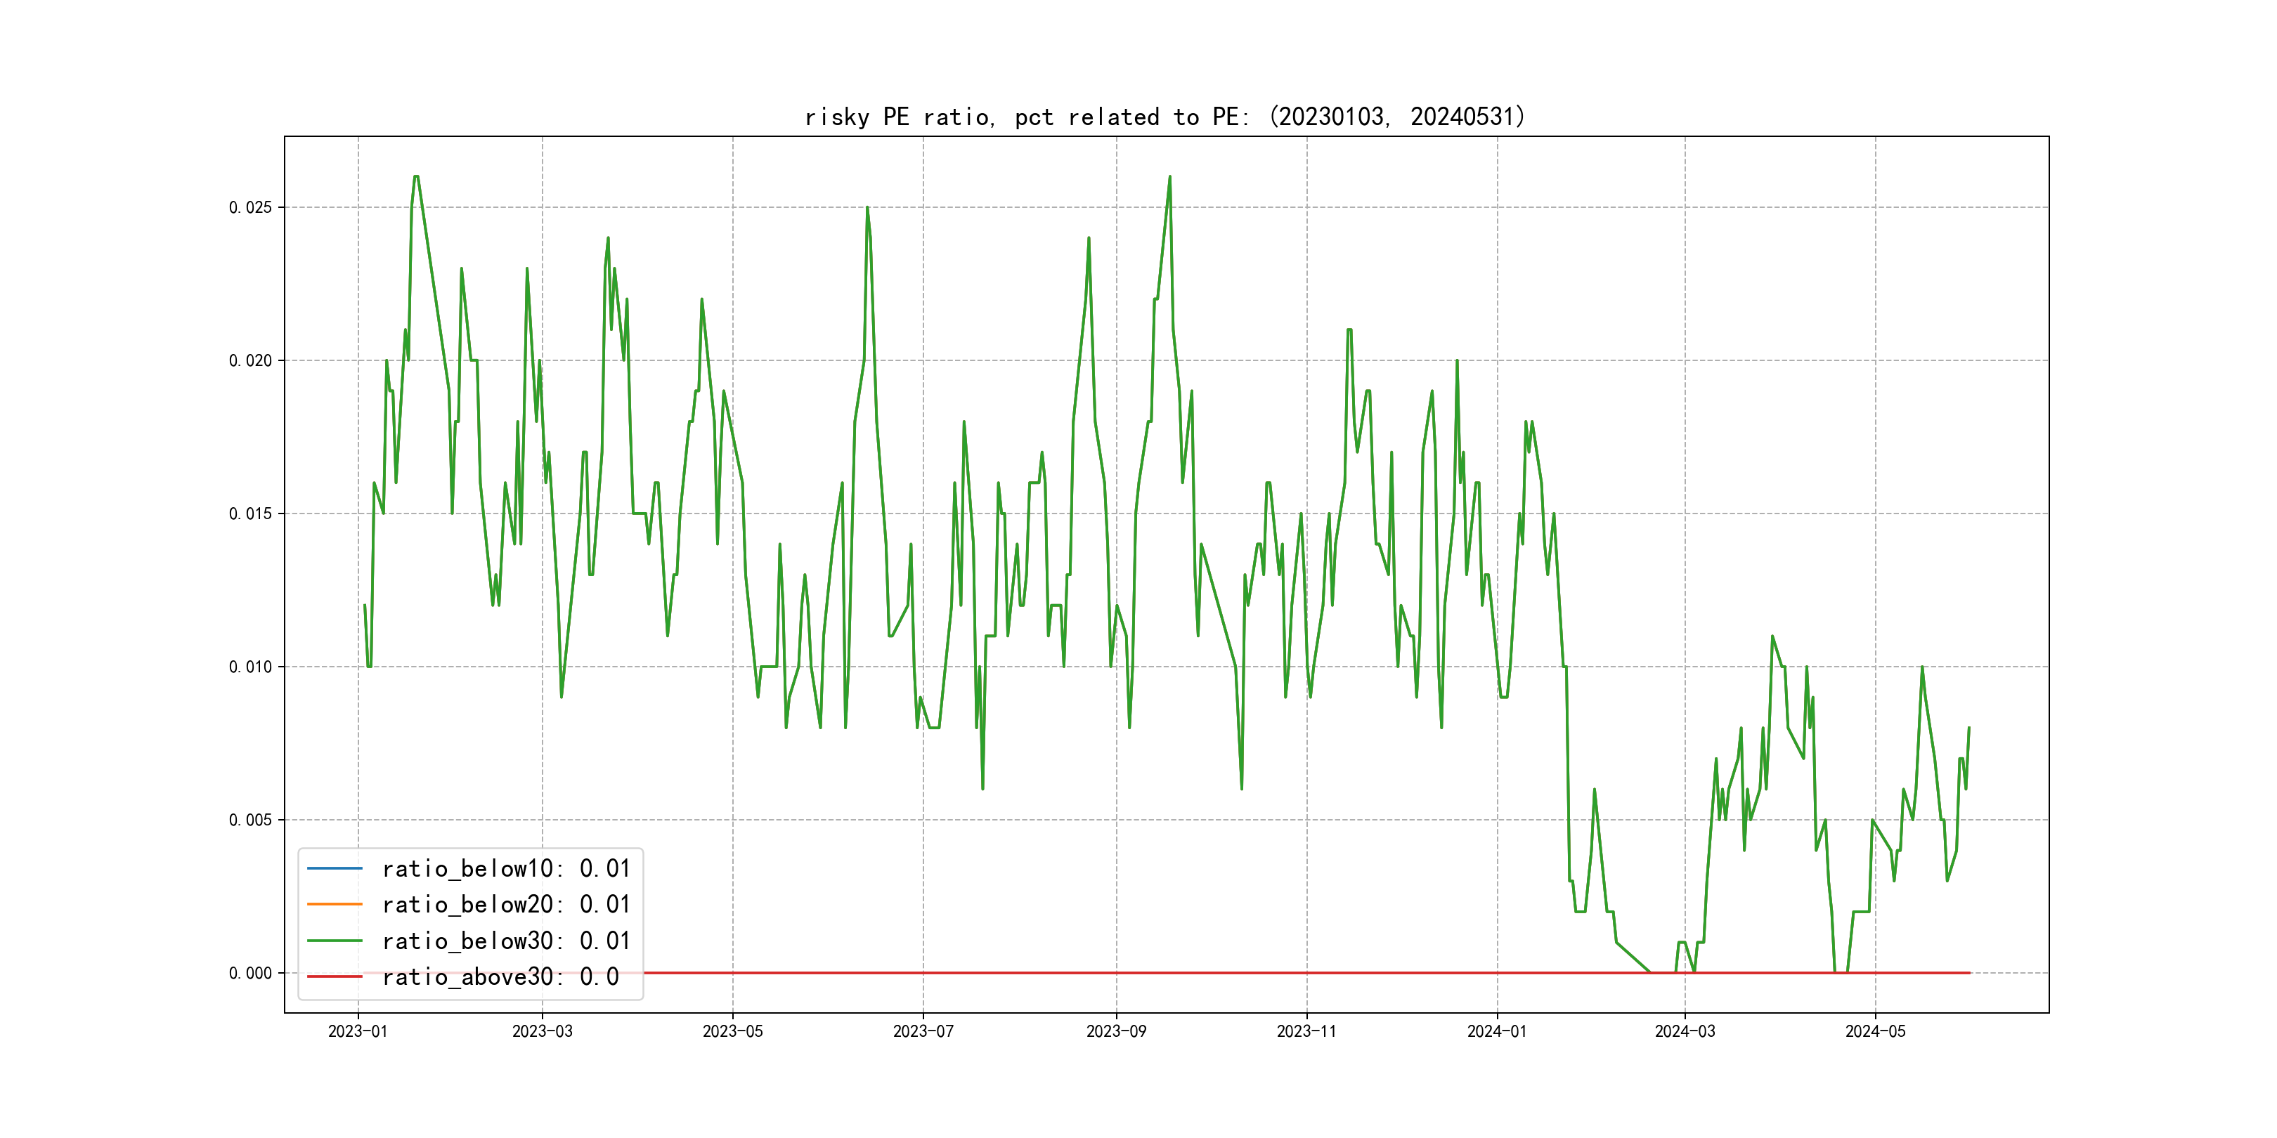Click the 2023-09 x-axis tick label
This screenshot has width=2277, height=1138.
[1117, 1031]
